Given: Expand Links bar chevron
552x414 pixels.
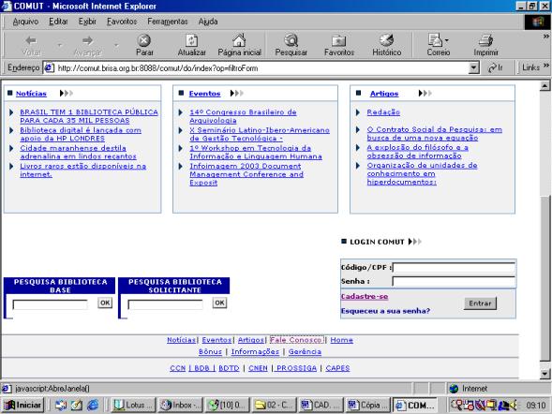Looking at the screenshot, I should tap(546, 66).
